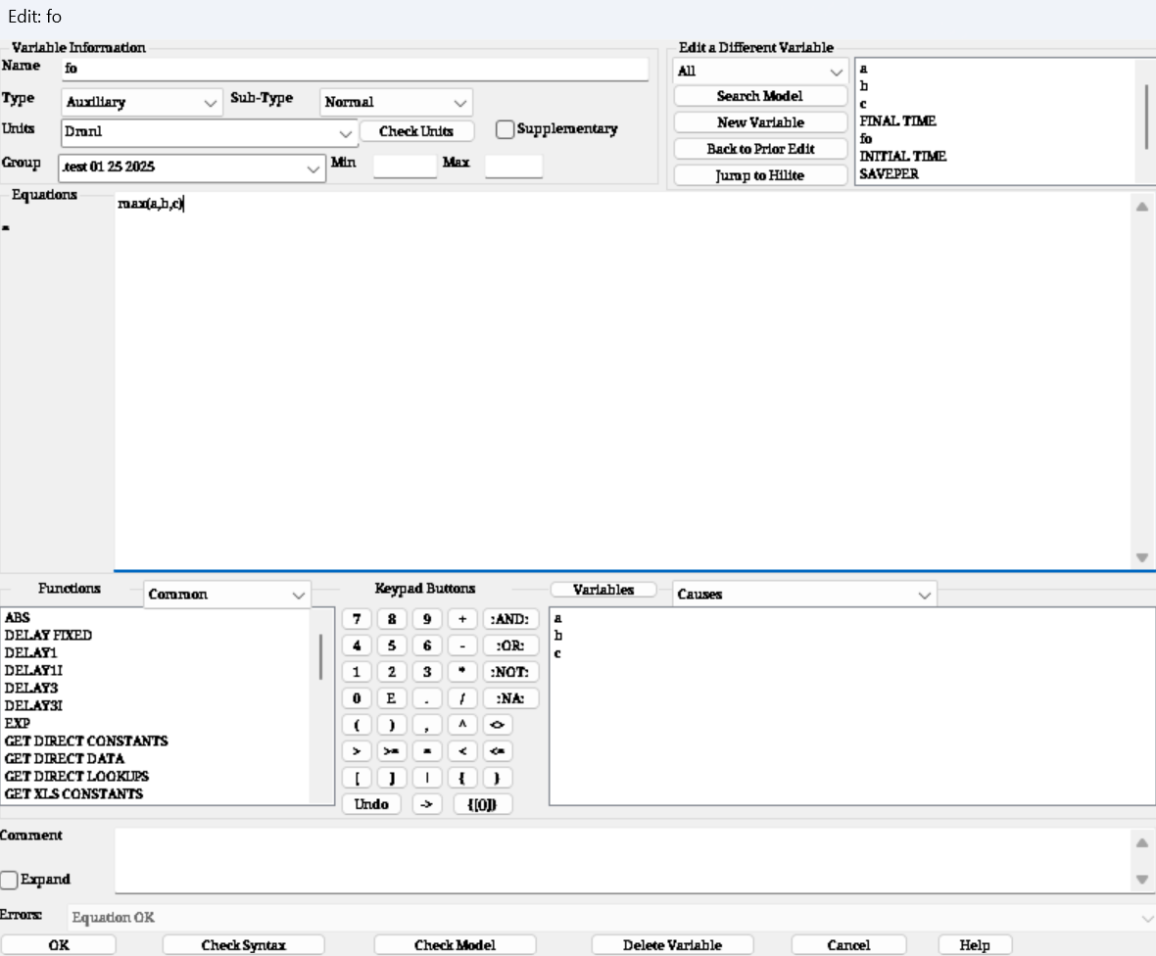Click the Check Syntax button
This screenshot has height=956, width=1156.
point(243,945)
